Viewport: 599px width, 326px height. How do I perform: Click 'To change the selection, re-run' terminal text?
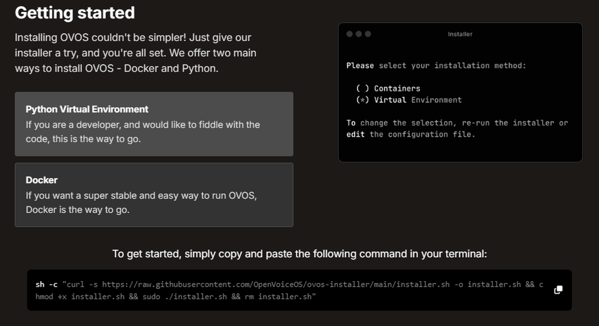click(457, 129)
